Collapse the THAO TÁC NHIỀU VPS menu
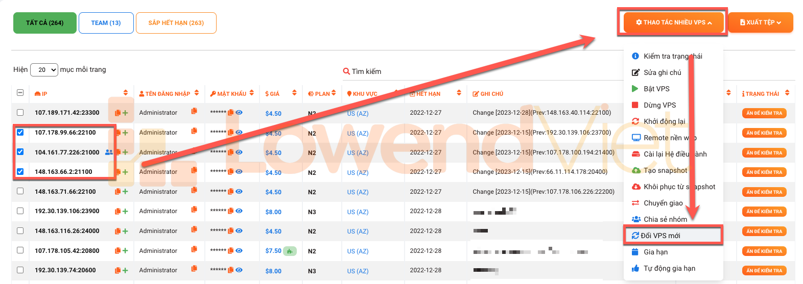This screenshot has width=803, height=284. pyautogui.click(x=673, y=22)
